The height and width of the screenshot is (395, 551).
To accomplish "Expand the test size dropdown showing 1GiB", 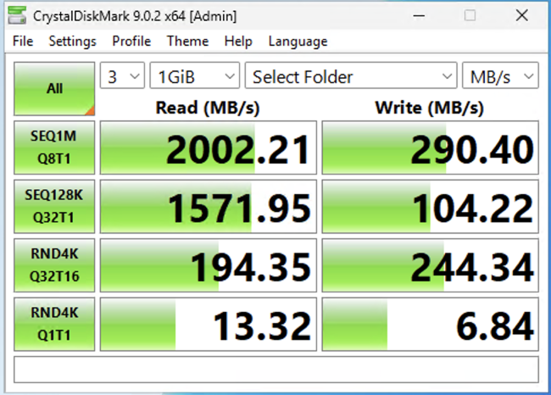I will [x=195, y=75].
